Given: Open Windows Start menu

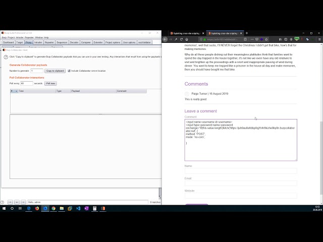Looking at the screenshot, I should point(4,208).
